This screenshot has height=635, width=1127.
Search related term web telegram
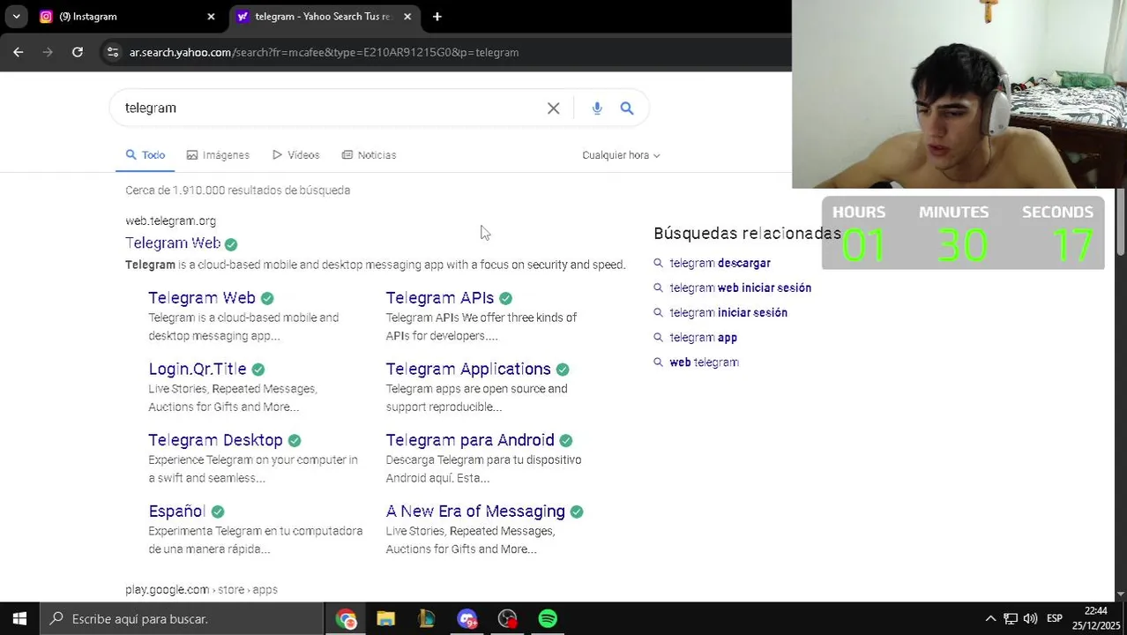[704, 362]
